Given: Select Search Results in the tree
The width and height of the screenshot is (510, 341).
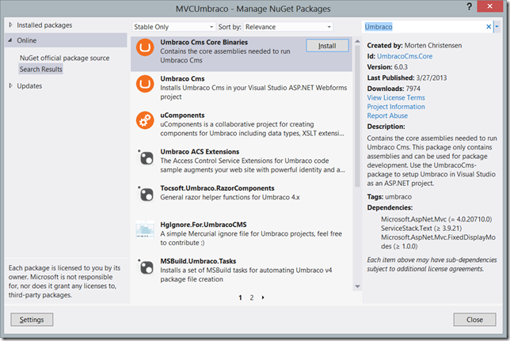Looking at the screenshot, I should pos(40,70).
